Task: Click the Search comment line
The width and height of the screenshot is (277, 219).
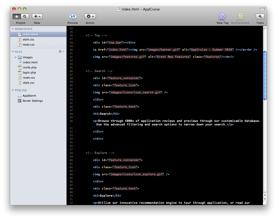Action: click(x=99, y=71)
